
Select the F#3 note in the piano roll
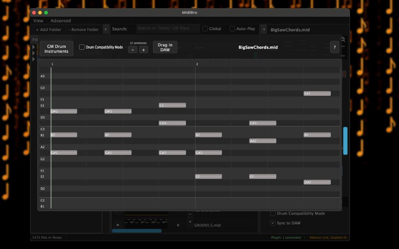(317, 93)
